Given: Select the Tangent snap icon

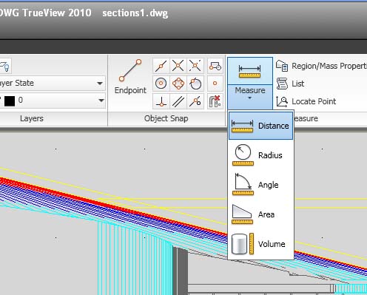Looking at the screenshot, I should [x=195, y=84].
